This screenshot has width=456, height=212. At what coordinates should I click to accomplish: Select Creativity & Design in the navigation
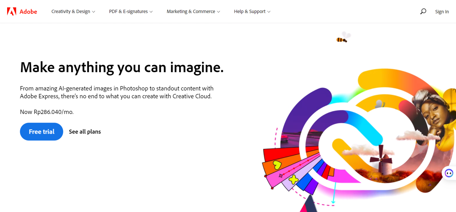(71, 11)
